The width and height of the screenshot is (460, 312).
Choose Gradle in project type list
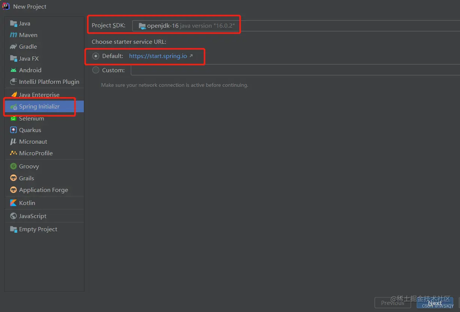click(x=44, y=47)
